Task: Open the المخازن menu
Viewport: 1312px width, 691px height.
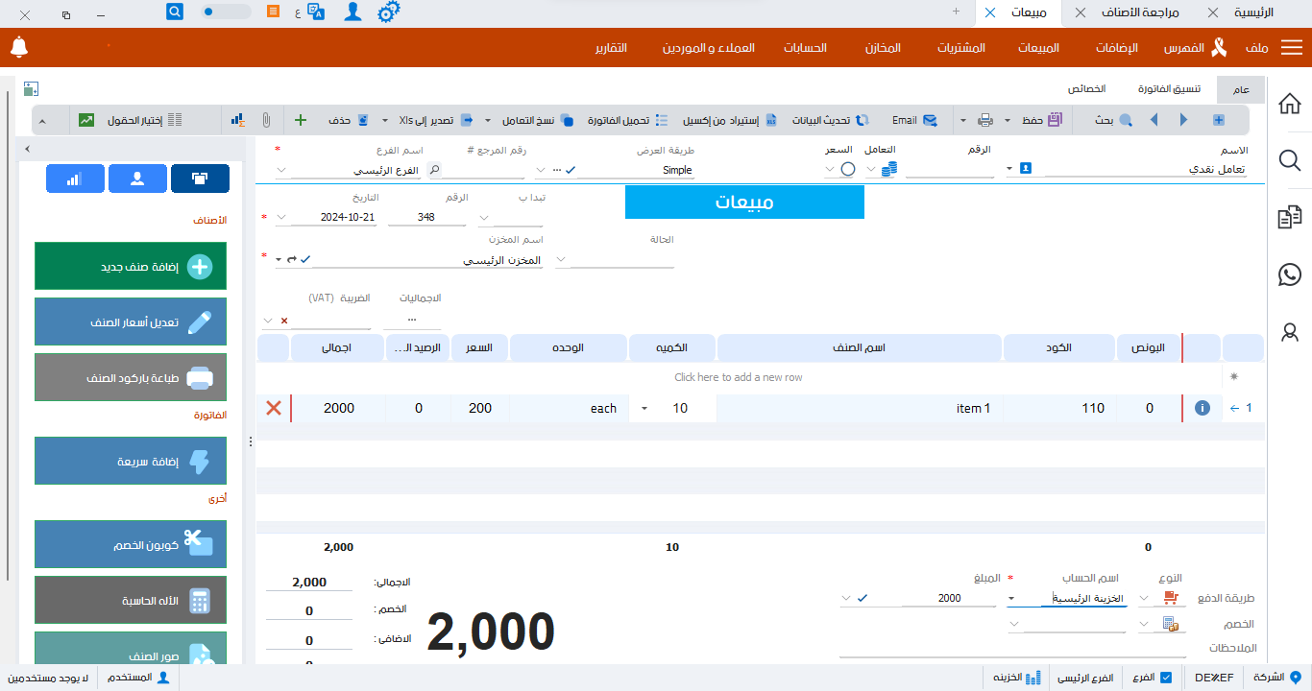Action: 883,48
